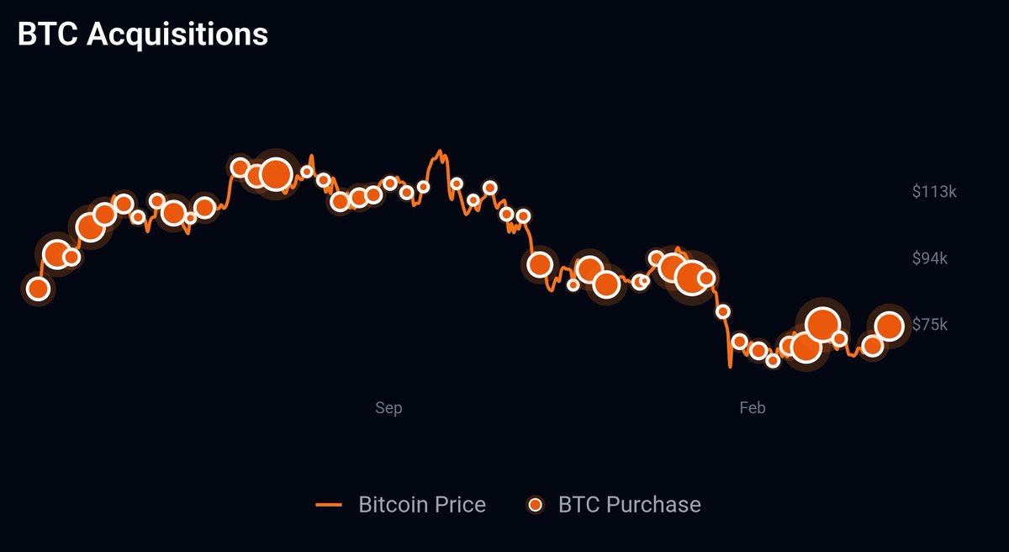The height and width of the screenshot is (552, 1009).
Task: Click the rightmost BTC purchase bubble
Action: pyautogui.click(x=890, y=326)
